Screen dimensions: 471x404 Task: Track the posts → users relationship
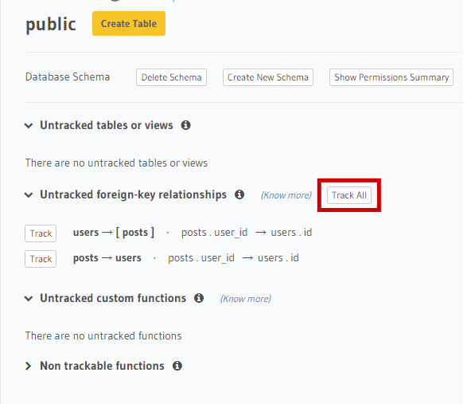(x=41, y=259)
